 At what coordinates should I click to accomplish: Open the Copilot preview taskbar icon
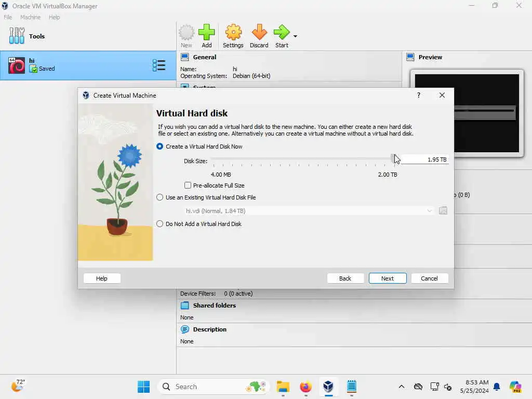515,387
